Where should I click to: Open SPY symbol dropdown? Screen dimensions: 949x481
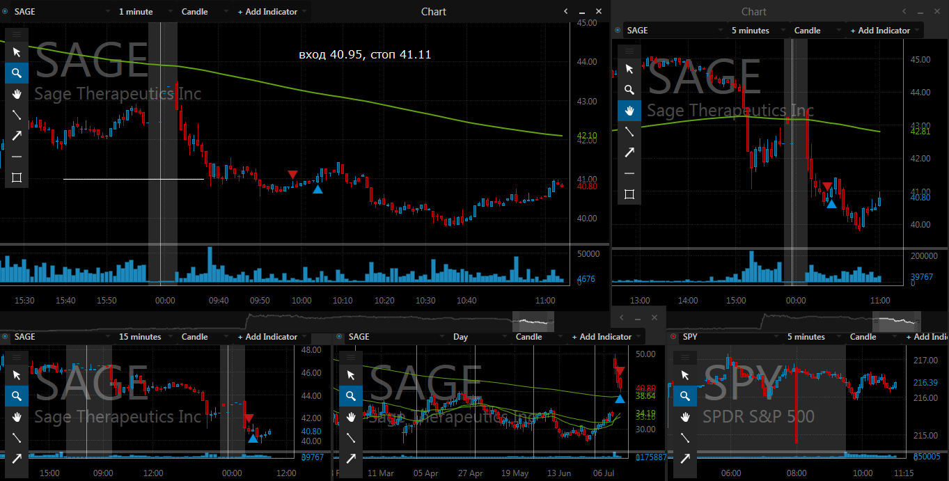(730, 337)
